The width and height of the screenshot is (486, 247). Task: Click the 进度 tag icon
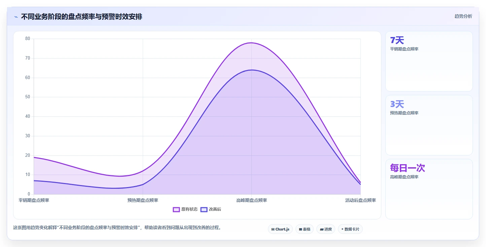[321, 229]
